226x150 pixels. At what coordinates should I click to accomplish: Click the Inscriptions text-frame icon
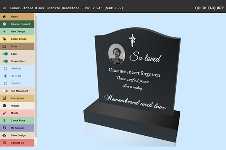click(4, 98)
